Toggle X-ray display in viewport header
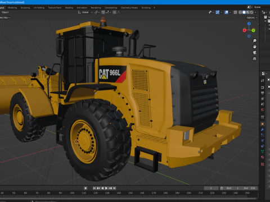This screenshot has height=202, width=270. (x=235, y=12)
